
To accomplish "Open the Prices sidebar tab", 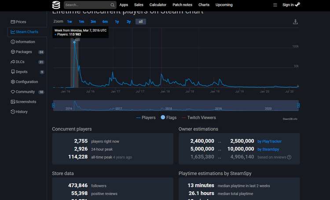I will pos(27,22).
